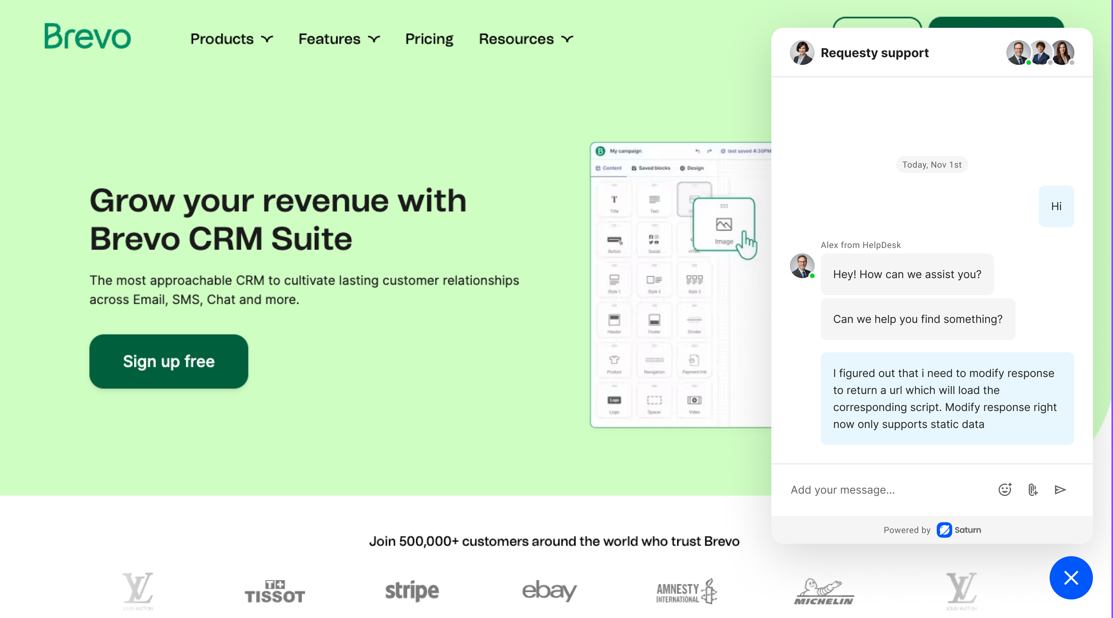This screenshot has height=618, width=1113.
Task: Click the Tissot logo
Action: coord(275,591)
